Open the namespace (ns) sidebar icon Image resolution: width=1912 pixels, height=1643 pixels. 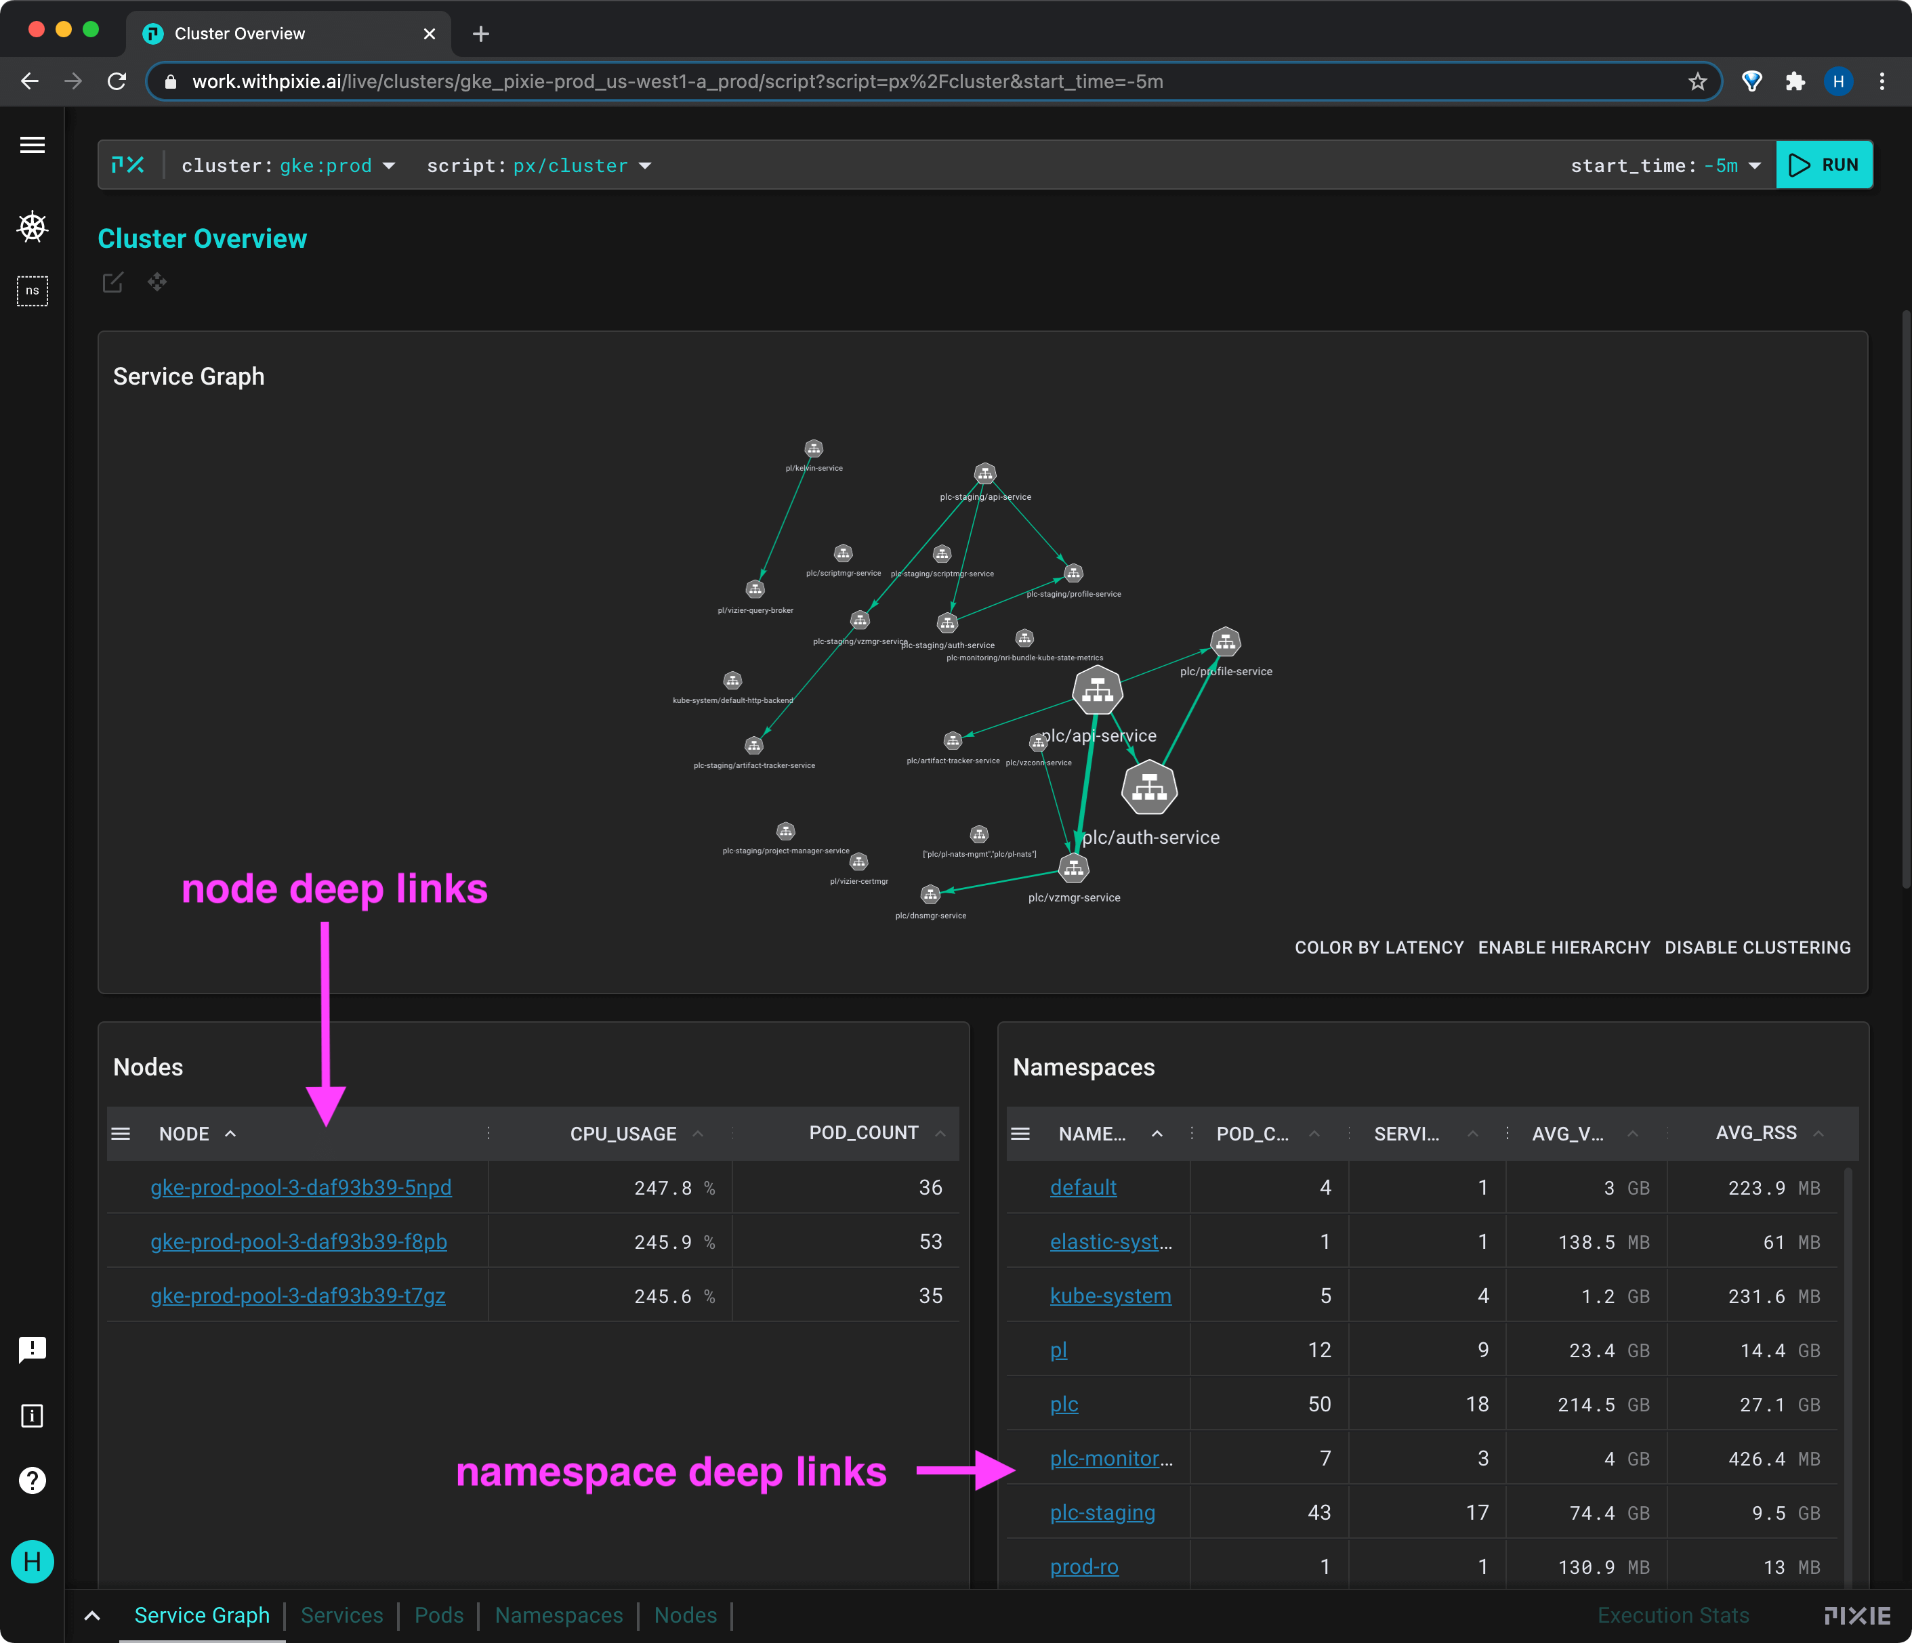pos(33,291)
